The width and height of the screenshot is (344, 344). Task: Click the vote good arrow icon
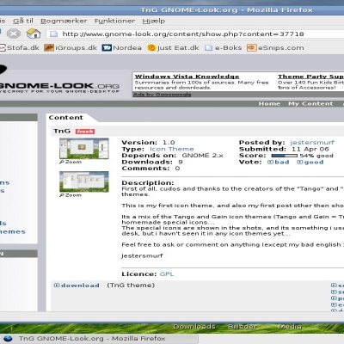pos(299,163)
